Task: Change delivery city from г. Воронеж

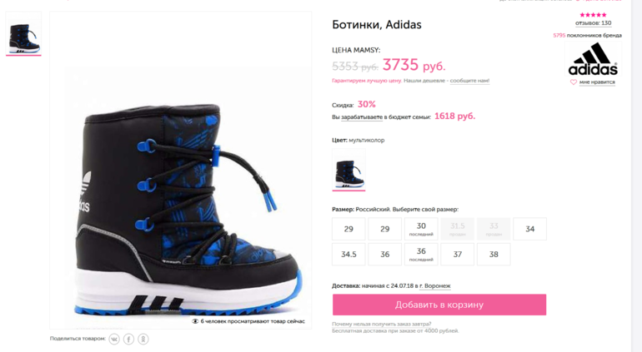Action: point(434,285)
